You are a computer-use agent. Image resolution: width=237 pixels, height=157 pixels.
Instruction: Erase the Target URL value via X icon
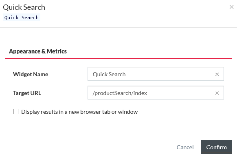[x=217, y=93]
